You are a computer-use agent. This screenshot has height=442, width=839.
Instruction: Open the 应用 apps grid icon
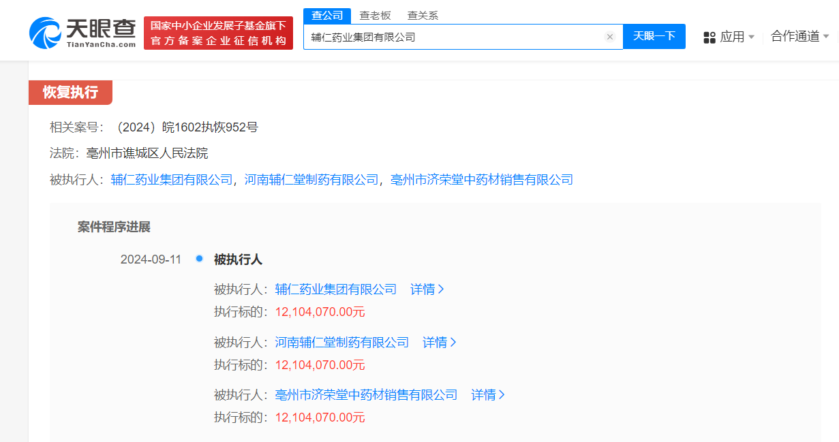pos(709,36)
